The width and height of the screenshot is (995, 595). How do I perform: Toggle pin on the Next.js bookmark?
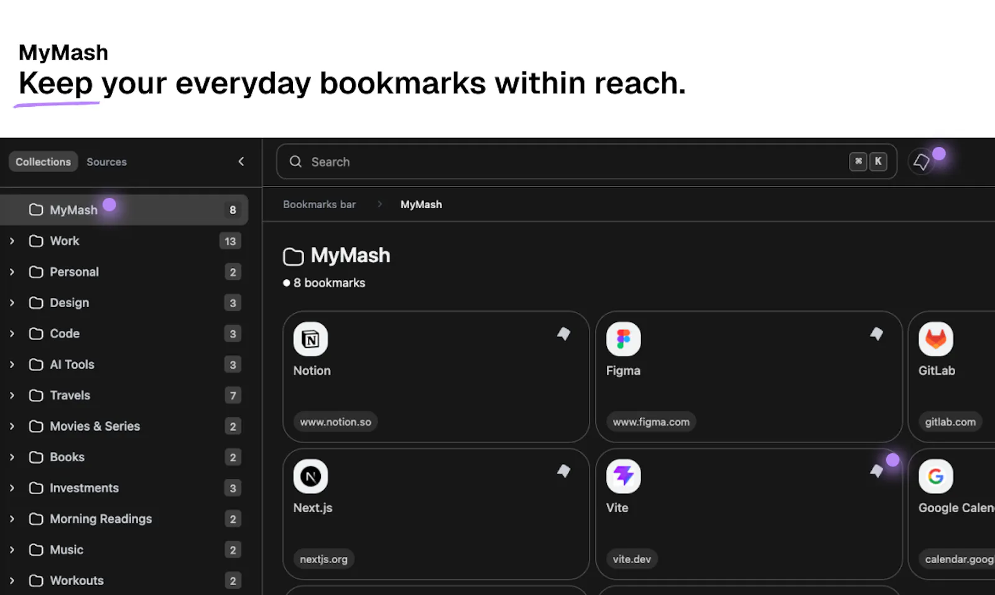point(563,471)
